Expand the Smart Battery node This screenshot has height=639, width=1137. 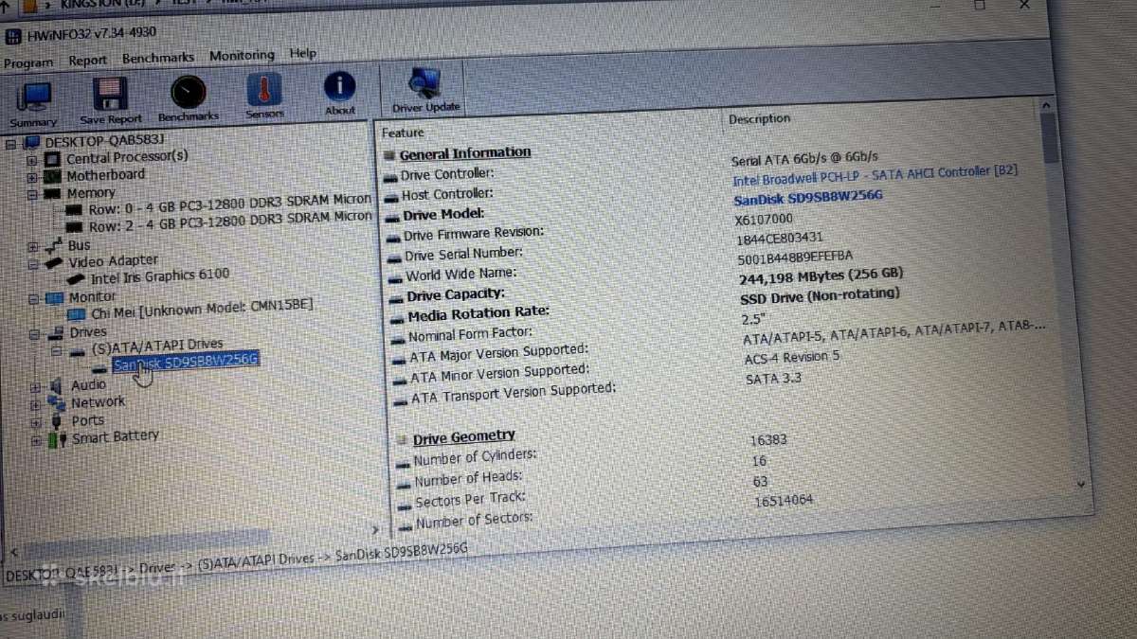pos(37,440)
